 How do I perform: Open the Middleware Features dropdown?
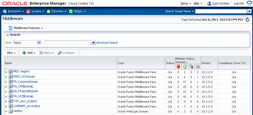28,28
